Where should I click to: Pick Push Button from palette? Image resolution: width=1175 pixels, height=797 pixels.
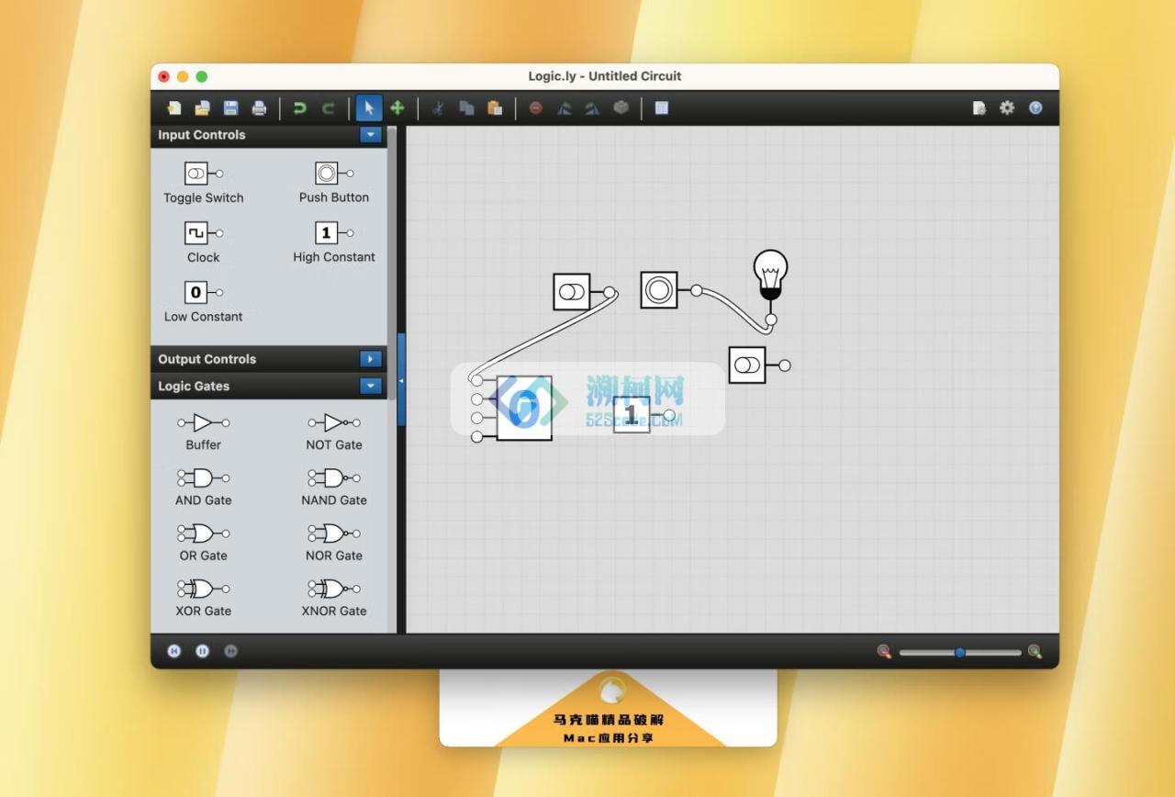334,183
